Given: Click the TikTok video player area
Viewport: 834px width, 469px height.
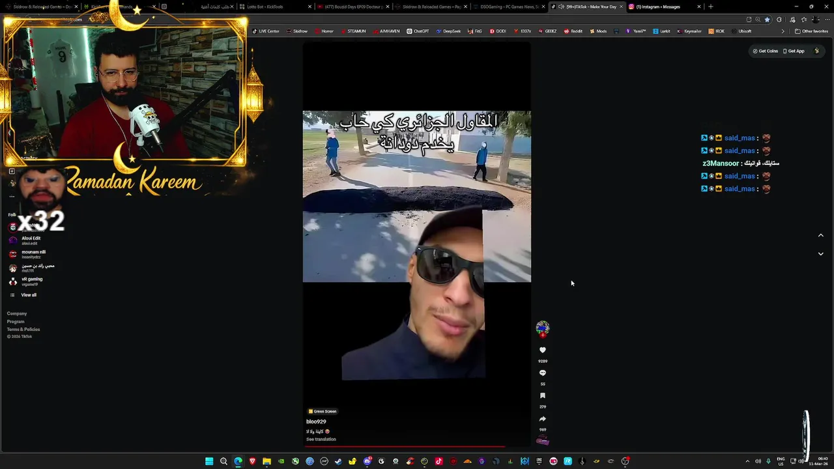Looking at the screenshot, I should [x=417, y=244].
